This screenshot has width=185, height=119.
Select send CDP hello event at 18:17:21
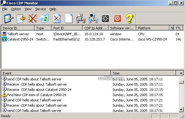tap(34, 100)
